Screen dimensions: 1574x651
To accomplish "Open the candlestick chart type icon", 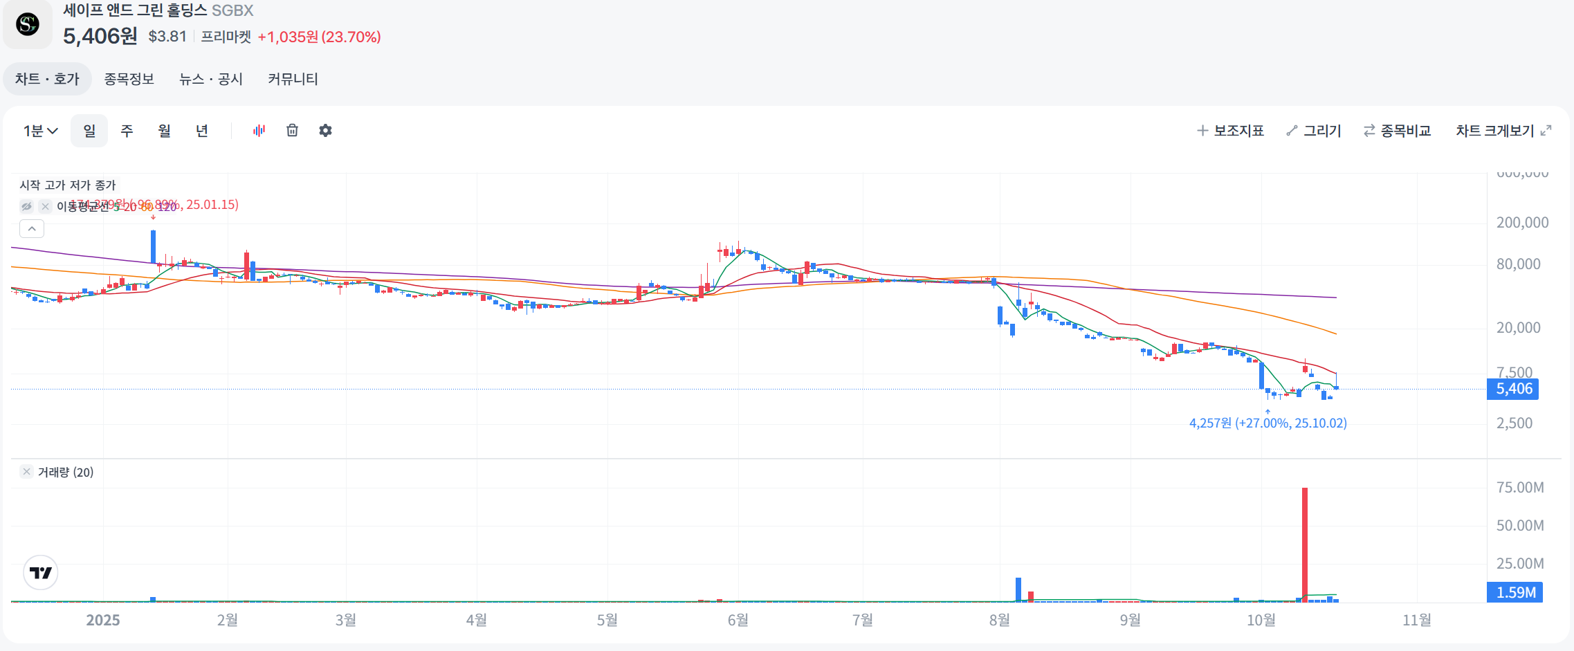I will tap(259, 130).
